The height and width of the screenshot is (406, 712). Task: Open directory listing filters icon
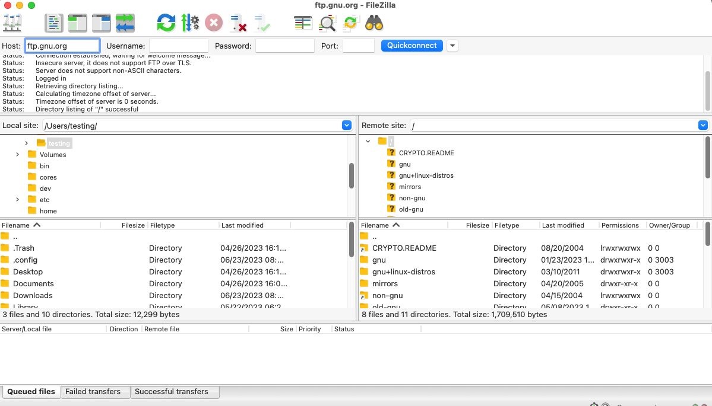click(303, 23)
